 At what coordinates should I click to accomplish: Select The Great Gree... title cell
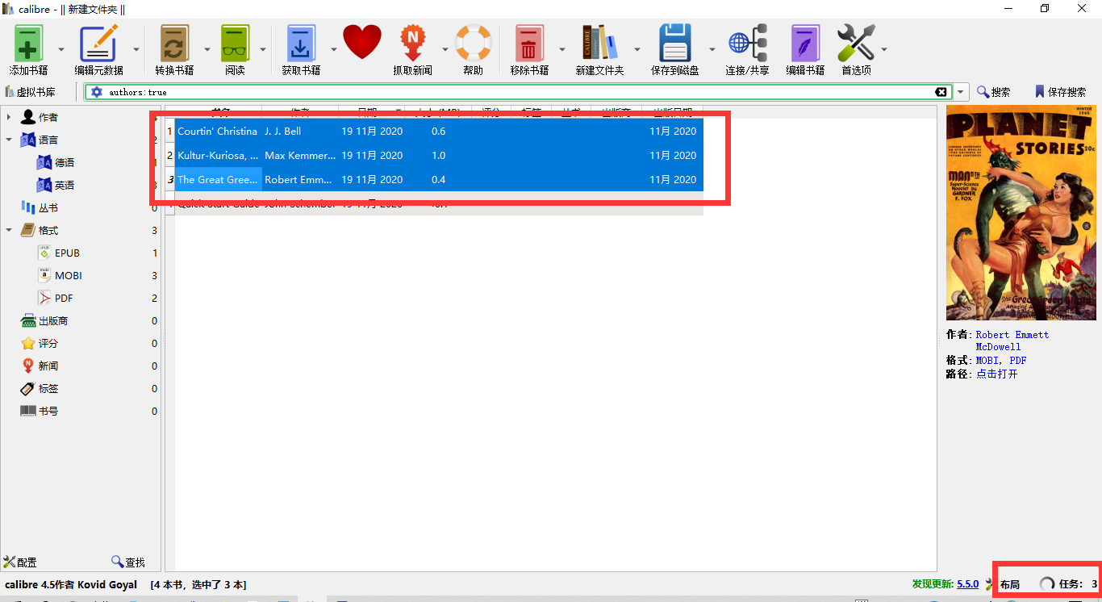pyautogui.click(x=218, y=179)
